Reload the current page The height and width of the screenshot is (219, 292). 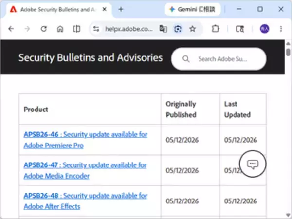point(44,29)
